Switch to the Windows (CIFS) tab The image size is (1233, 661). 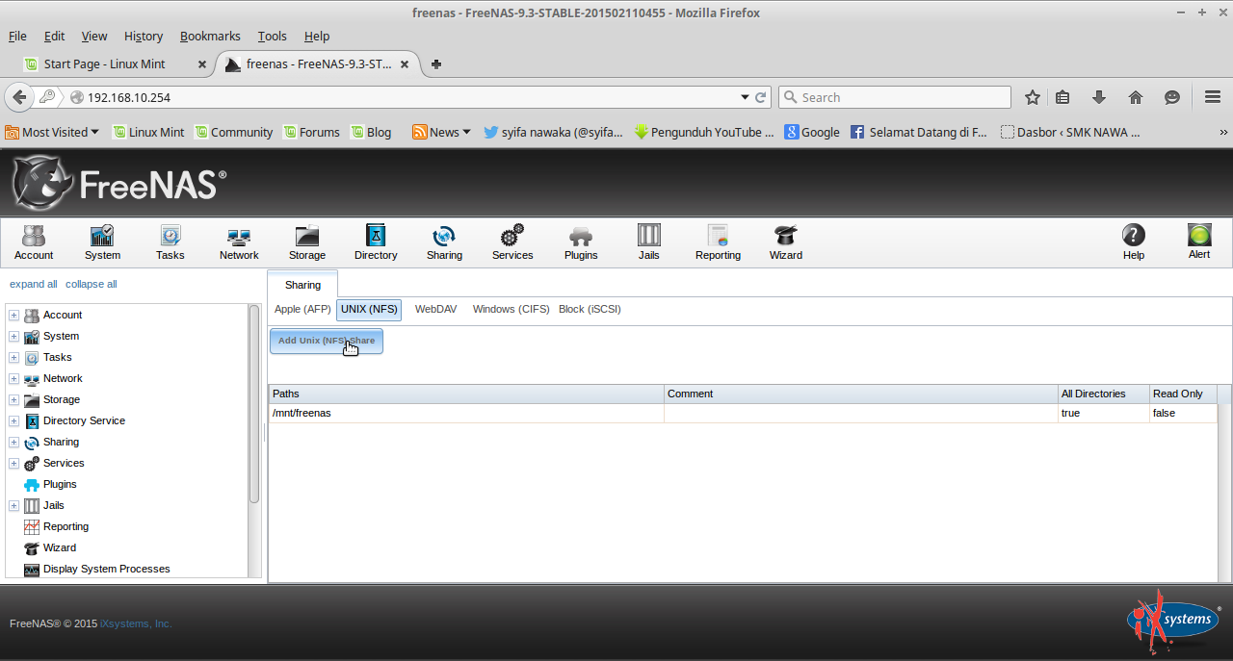click(x=511, y=309)
